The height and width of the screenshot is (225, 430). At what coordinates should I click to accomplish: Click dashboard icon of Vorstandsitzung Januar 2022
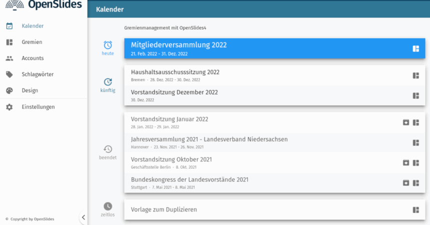(x=415, y=122)
